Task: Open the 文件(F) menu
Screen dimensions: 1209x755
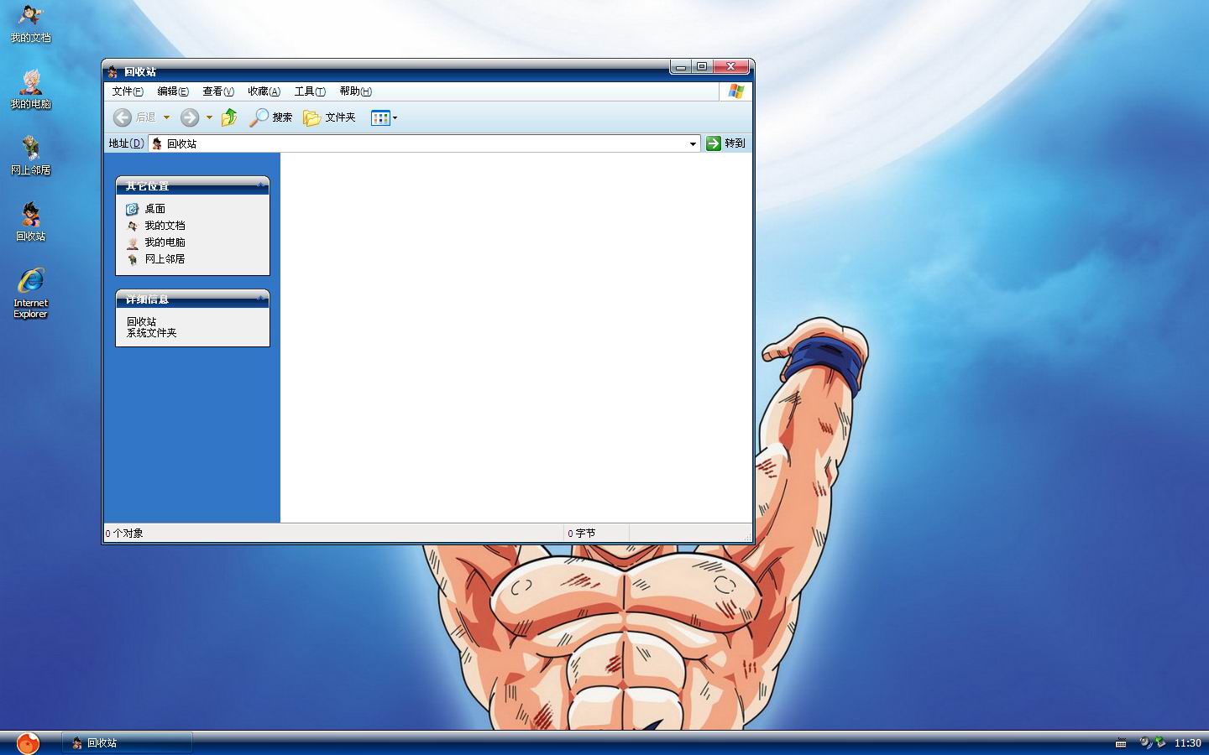Action: coord(128,91)
